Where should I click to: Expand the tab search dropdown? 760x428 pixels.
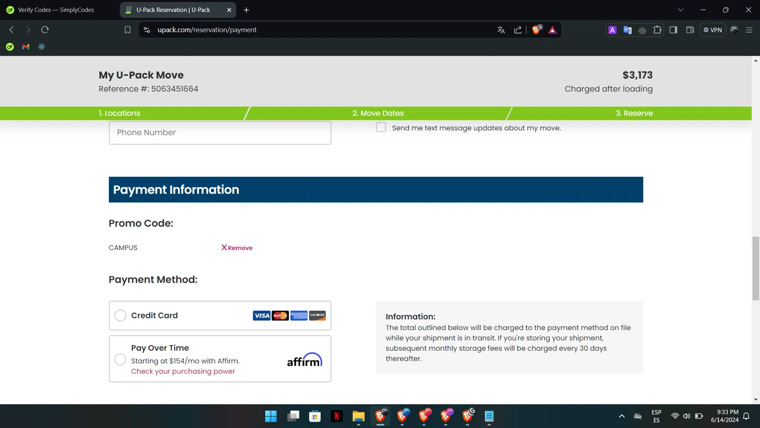click(x=680, y=10)
